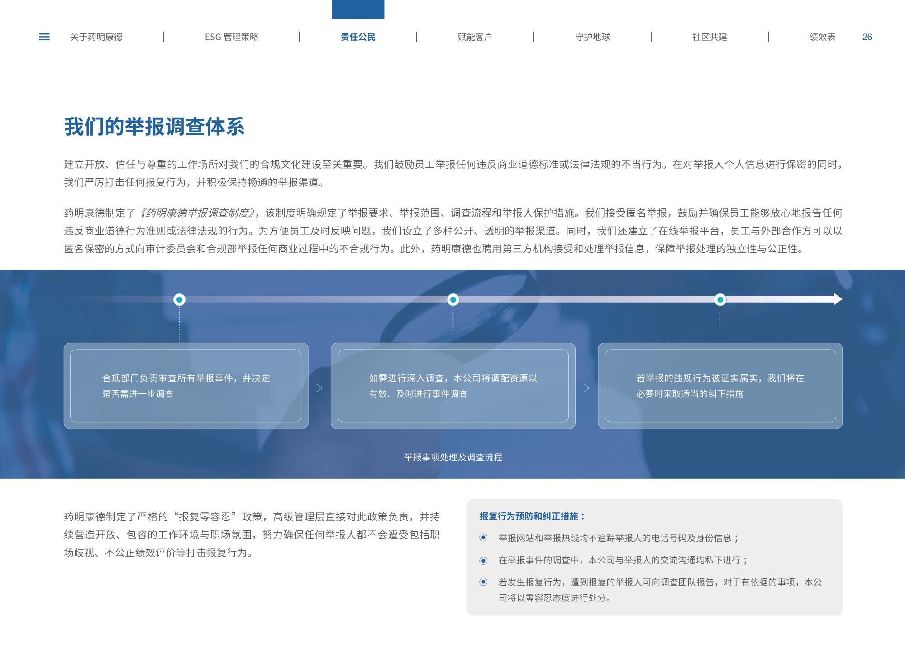905x667 pixels.
Task: Navigate to the 社区共建 tab
Action: pyautogui.click(x=710, y=37)
